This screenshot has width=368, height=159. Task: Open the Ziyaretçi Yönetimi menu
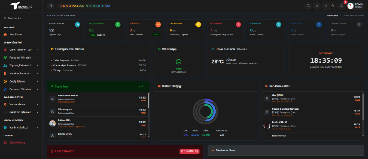pos(21,65)
